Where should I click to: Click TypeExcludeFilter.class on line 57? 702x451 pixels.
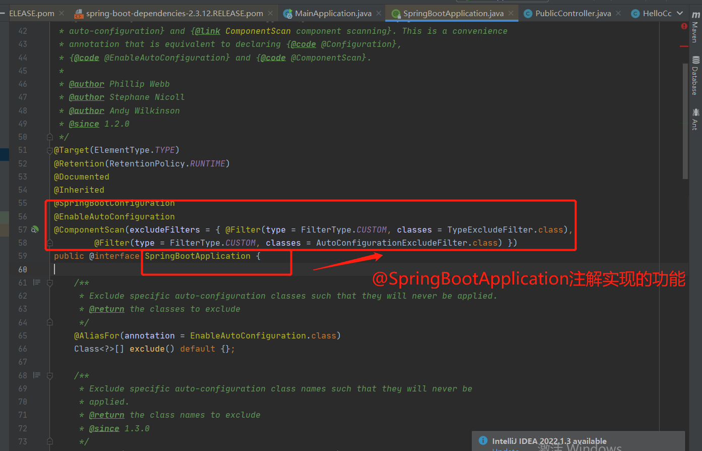(x=505, y=230)
